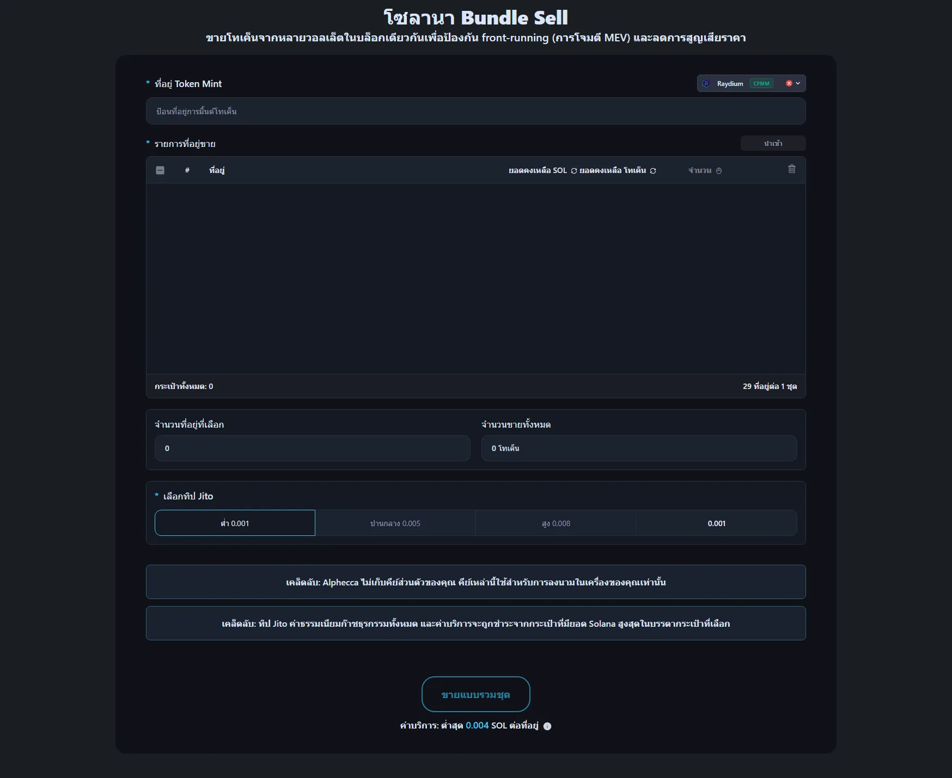
Task: Click the selected addresses count field
Action: point(312,448)
